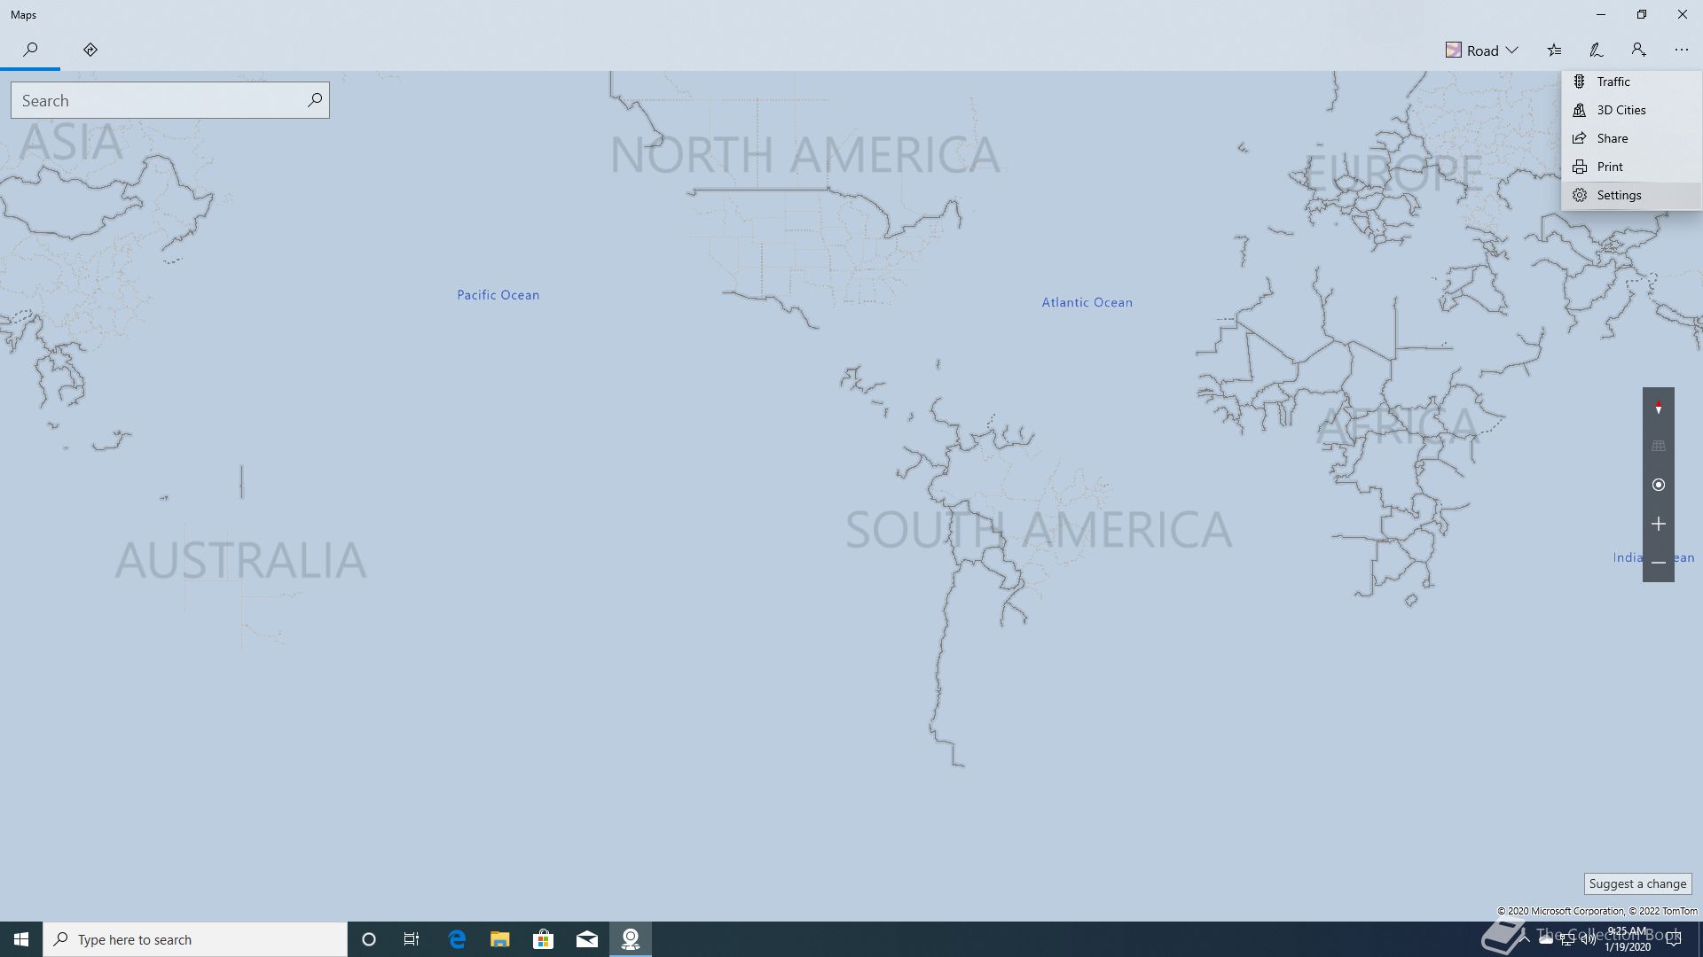
Task: Open Cortana circle icon on taskbar
Action: tap(369, 939)
